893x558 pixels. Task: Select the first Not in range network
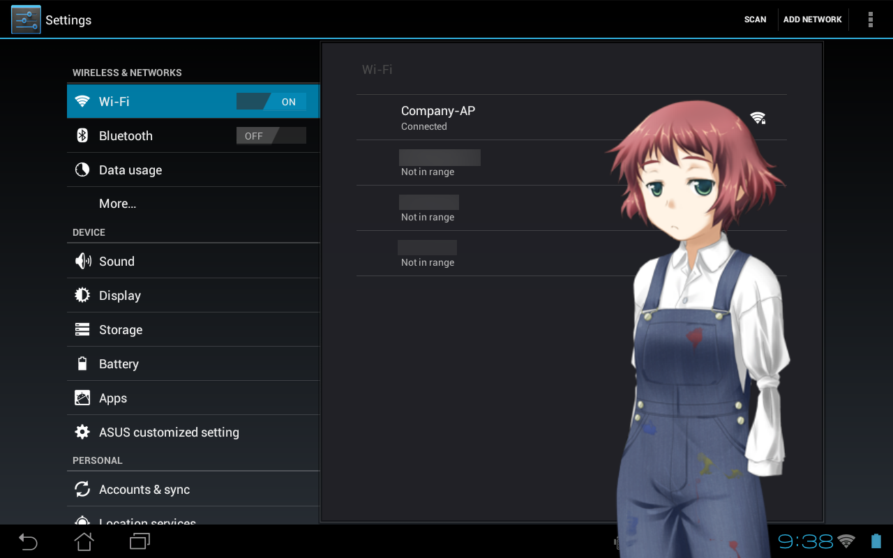point(571,163)
